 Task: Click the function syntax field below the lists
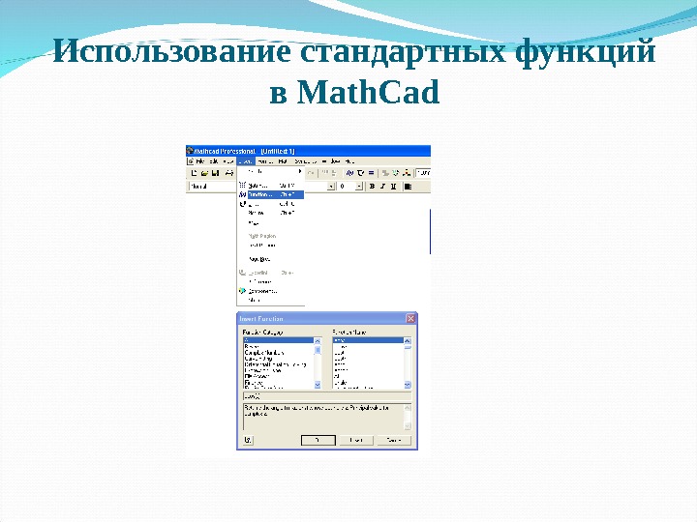point(327,396)
